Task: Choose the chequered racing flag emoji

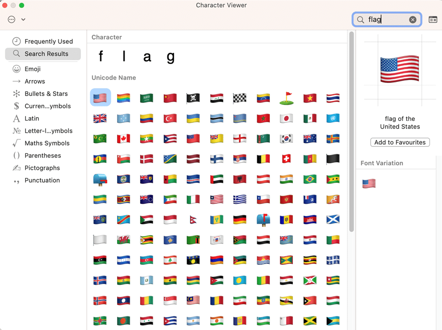Action: pos(240,98)
